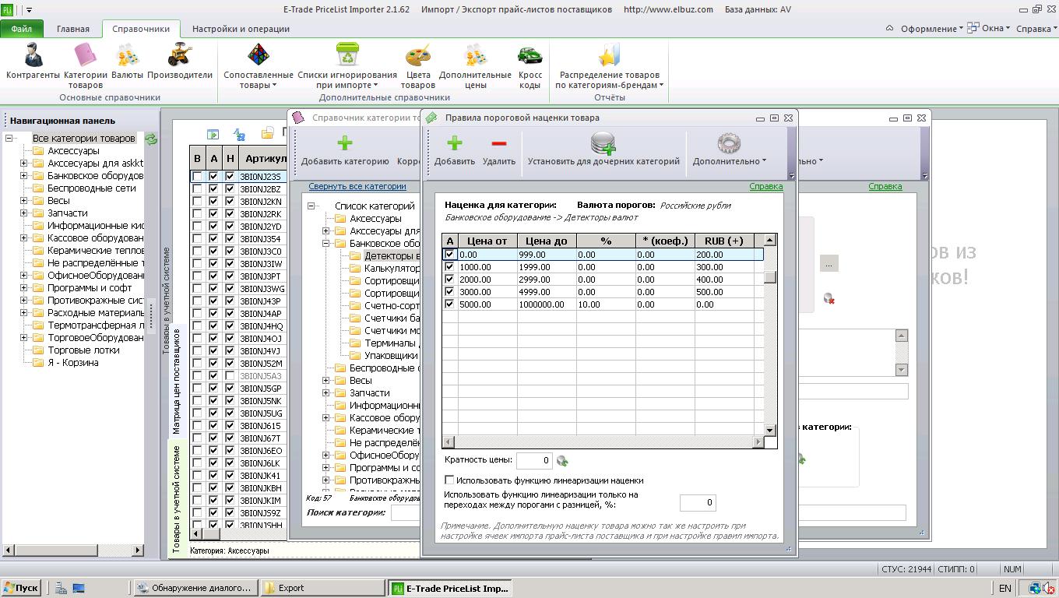1059x598 pixels.
Task: Switch to the Главная tab
Action: click(x=73, y=29)
